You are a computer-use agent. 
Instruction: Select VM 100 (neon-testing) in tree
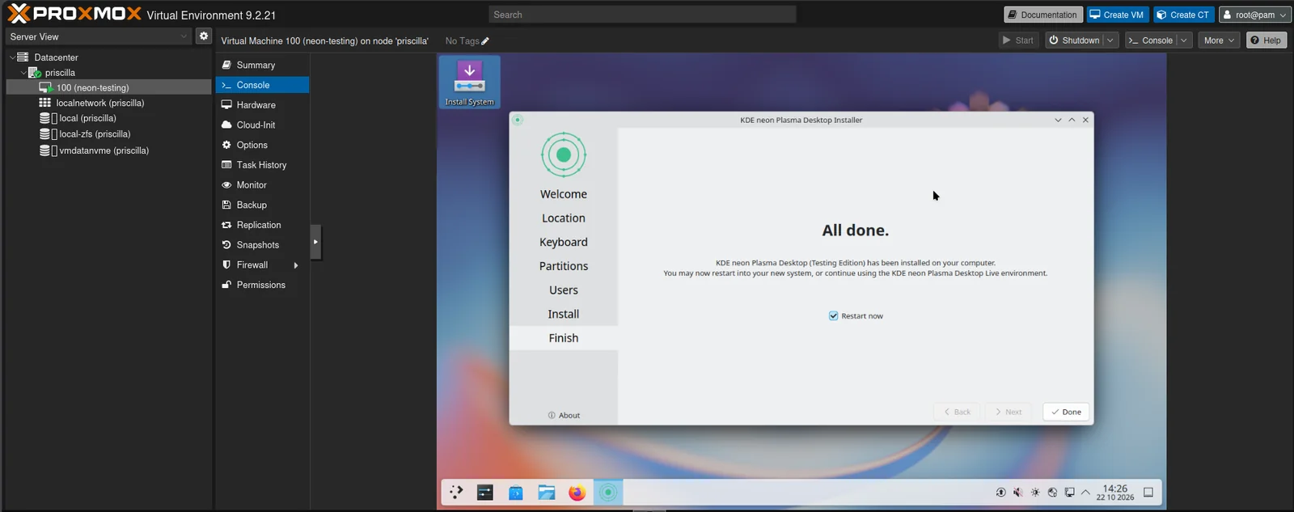(108, 87)
